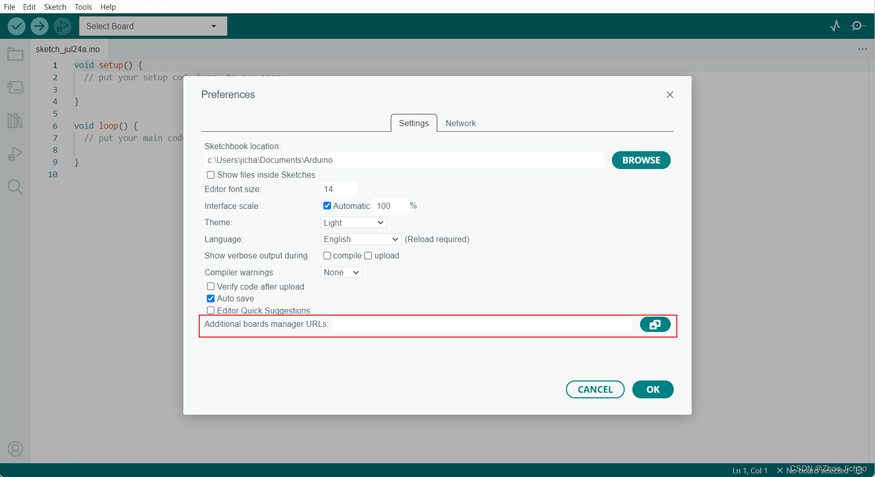Viewport: 875px width, 477px height.
Task: Open the Serial Monitor icon
Action: pos(858,26)
